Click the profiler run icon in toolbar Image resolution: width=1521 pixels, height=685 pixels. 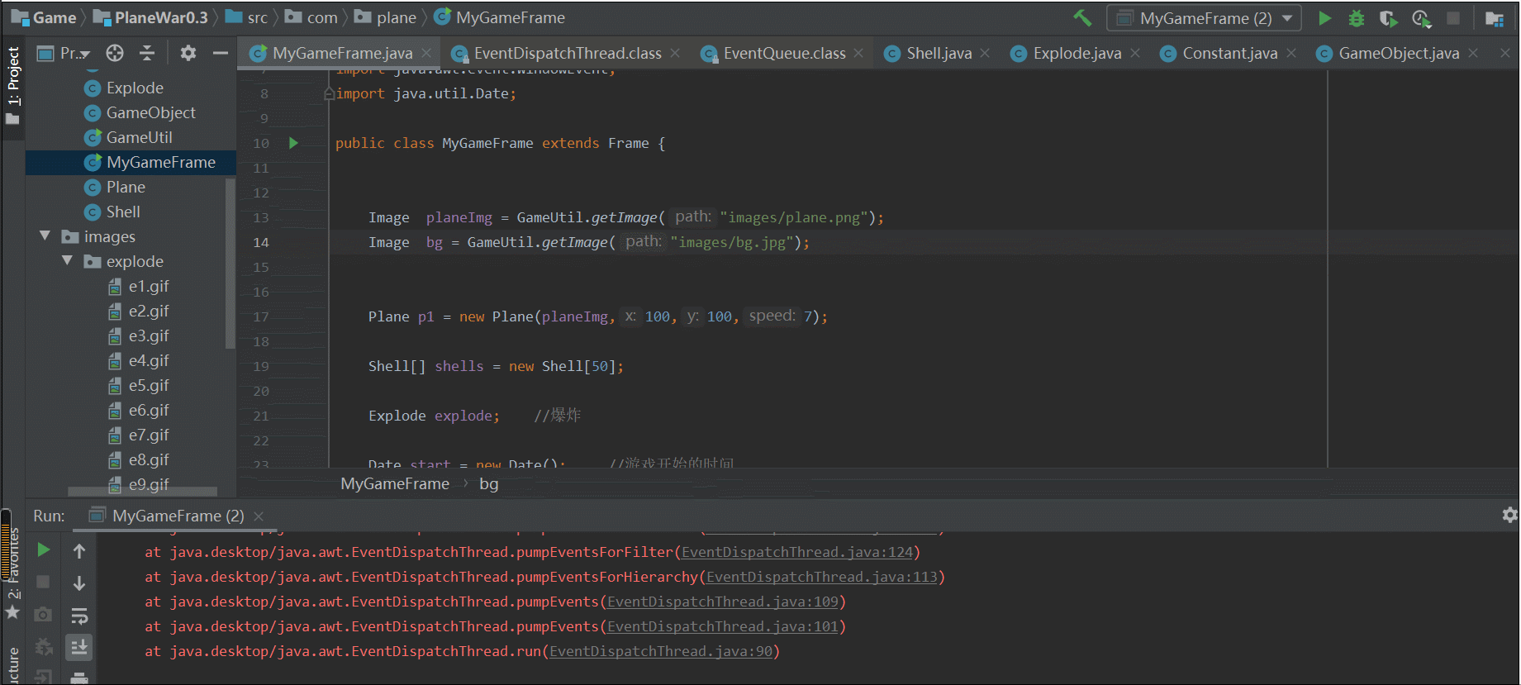click(x=1421, y=18)
